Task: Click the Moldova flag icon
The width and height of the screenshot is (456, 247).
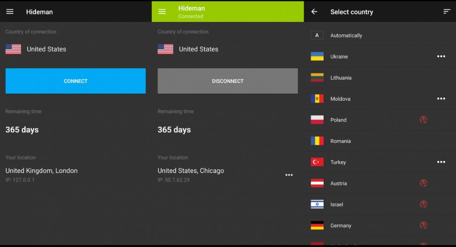Action: click(x=317, y=99)
